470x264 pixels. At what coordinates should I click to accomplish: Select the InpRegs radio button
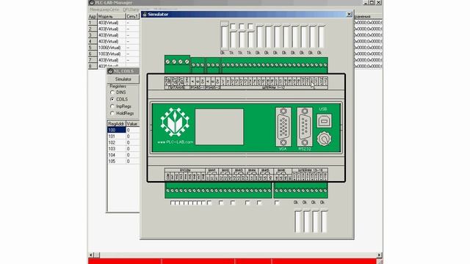112,106
